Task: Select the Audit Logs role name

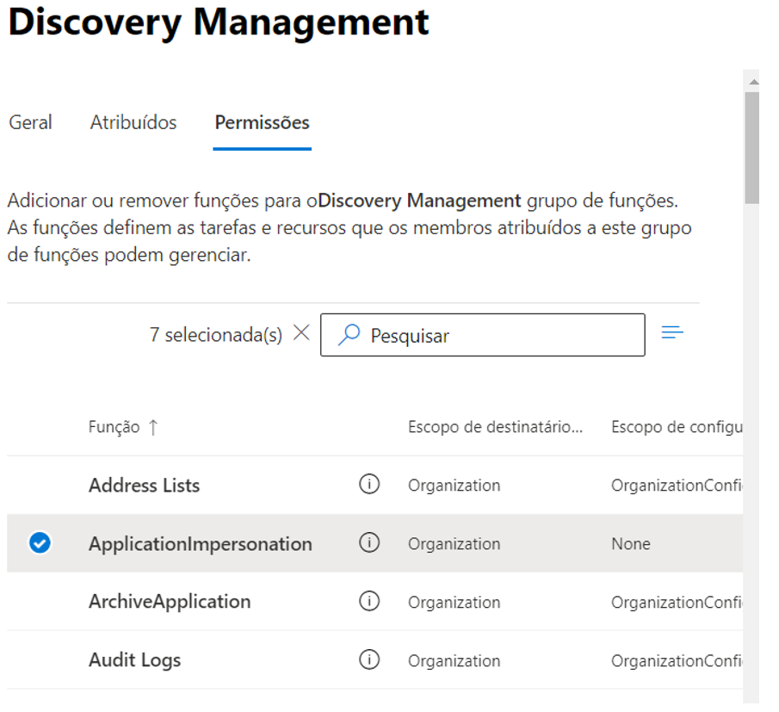Action: point(134,660)
